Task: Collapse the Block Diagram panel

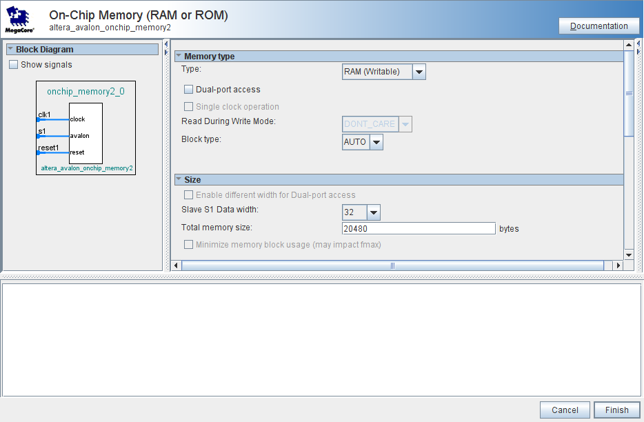Action: (10, 50)
